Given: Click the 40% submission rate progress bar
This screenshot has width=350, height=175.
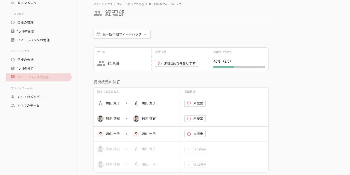Looking at the screenshot, I should point(239,67).
